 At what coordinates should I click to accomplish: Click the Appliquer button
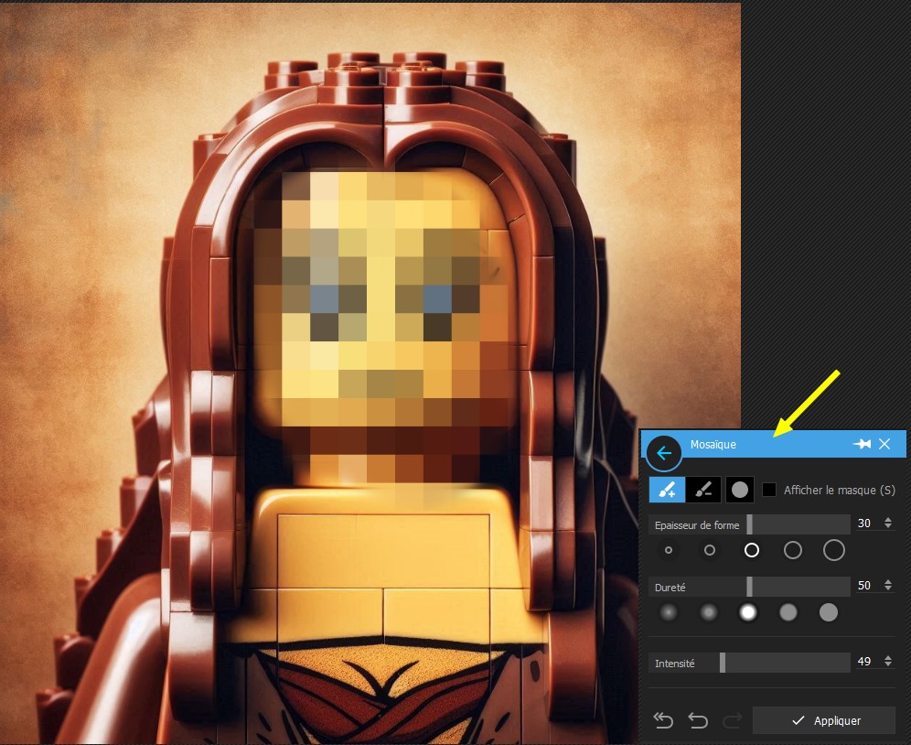[x=824, y=720]
